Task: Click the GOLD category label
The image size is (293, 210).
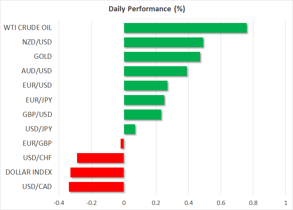Action: 43,56
